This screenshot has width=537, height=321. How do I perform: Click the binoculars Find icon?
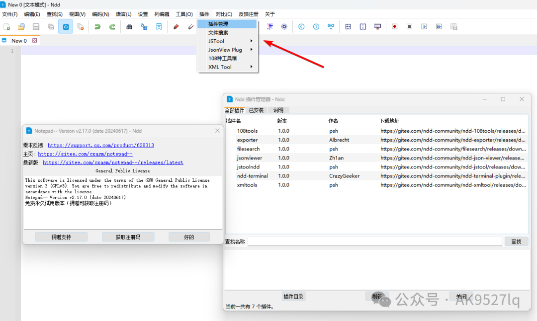129,27
